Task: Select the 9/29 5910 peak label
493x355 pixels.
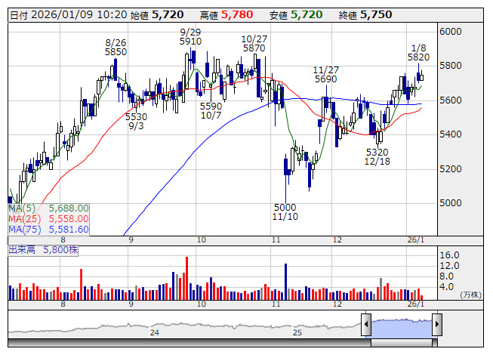Action: 190,36
